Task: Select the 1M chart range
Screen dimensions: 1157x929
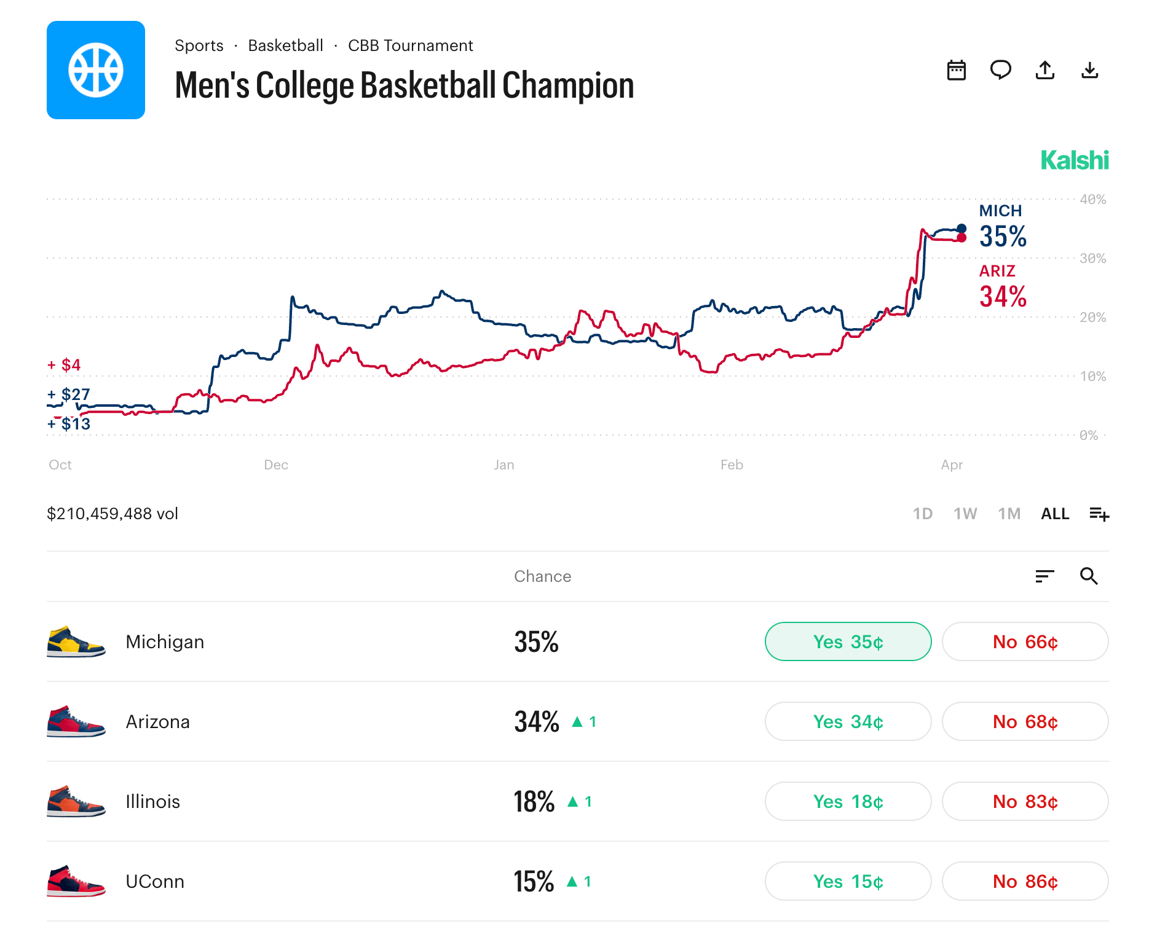Action: point(1009,514)
